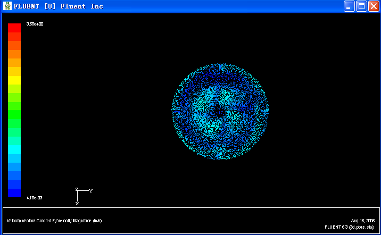
Task: Click the FLUENT 6.3 (3d, pbns, ske) version text
Action: [350, 227]
